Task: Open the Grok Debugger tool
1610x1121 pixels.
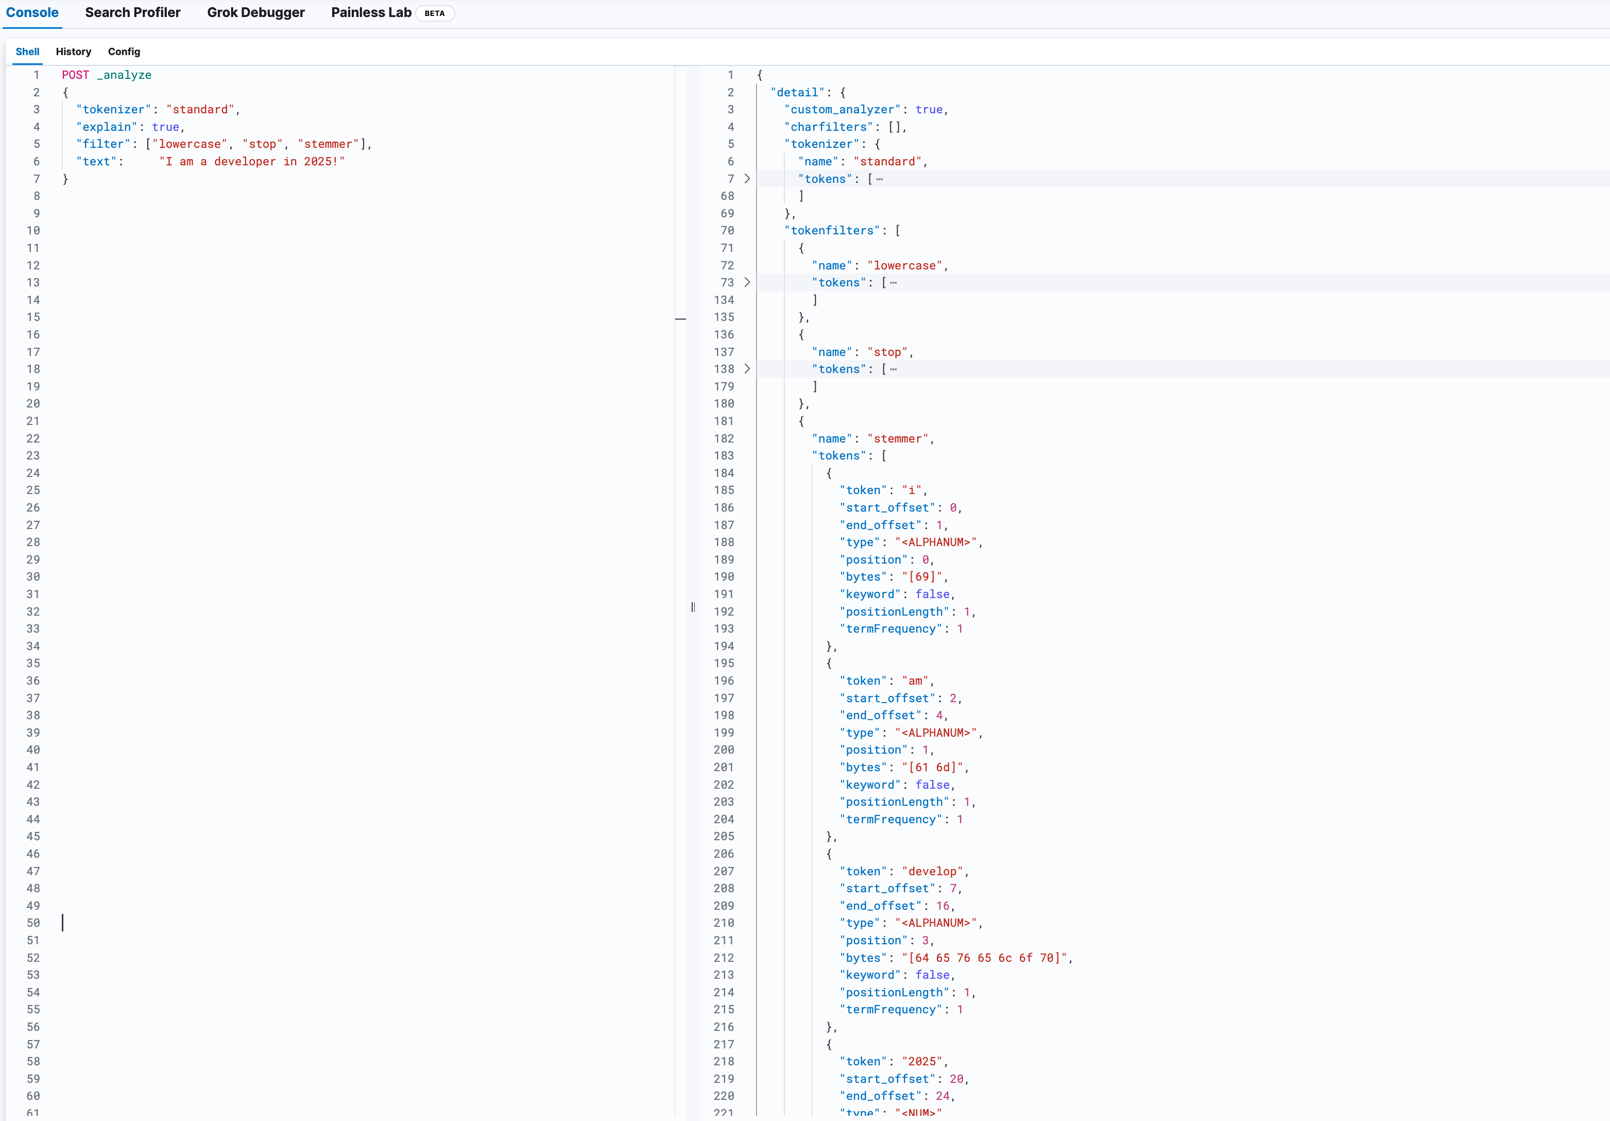Action: [x=255, y=13]
